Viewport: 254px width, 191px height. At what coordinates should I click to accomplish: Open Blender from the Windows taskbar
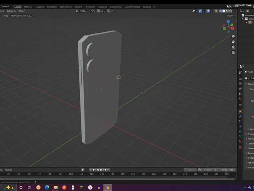pyautogui.click(x=108, y=187)
